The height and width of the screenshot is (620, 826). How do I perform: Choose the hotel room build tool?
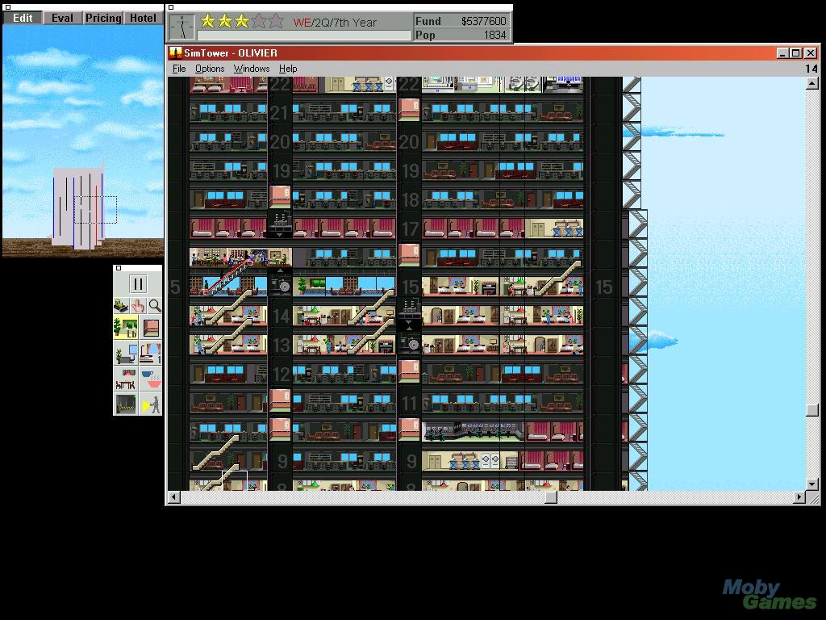coord(151,353)
